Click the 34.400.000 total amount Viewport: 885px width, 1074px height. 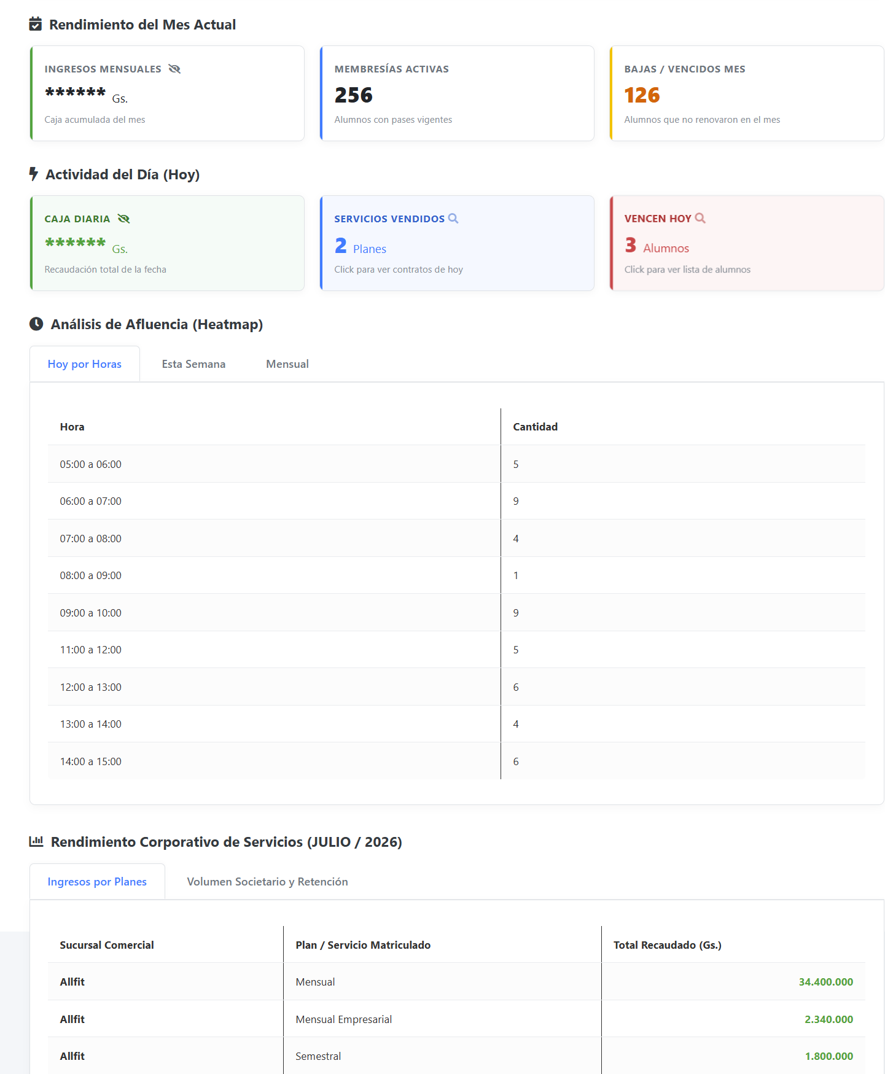click(x=825, y=982)
